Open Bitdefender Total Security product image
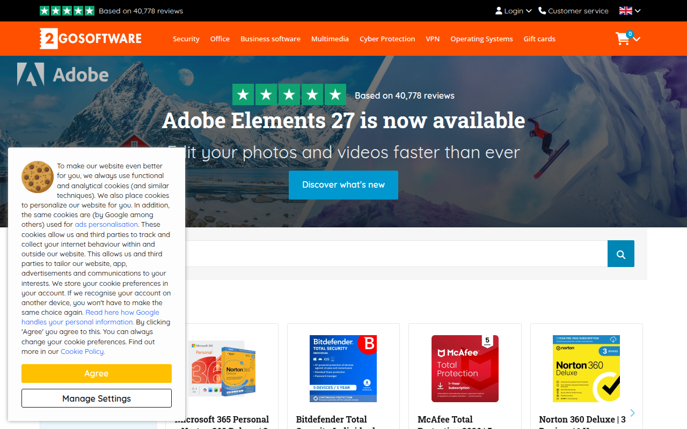 point(343,369)
